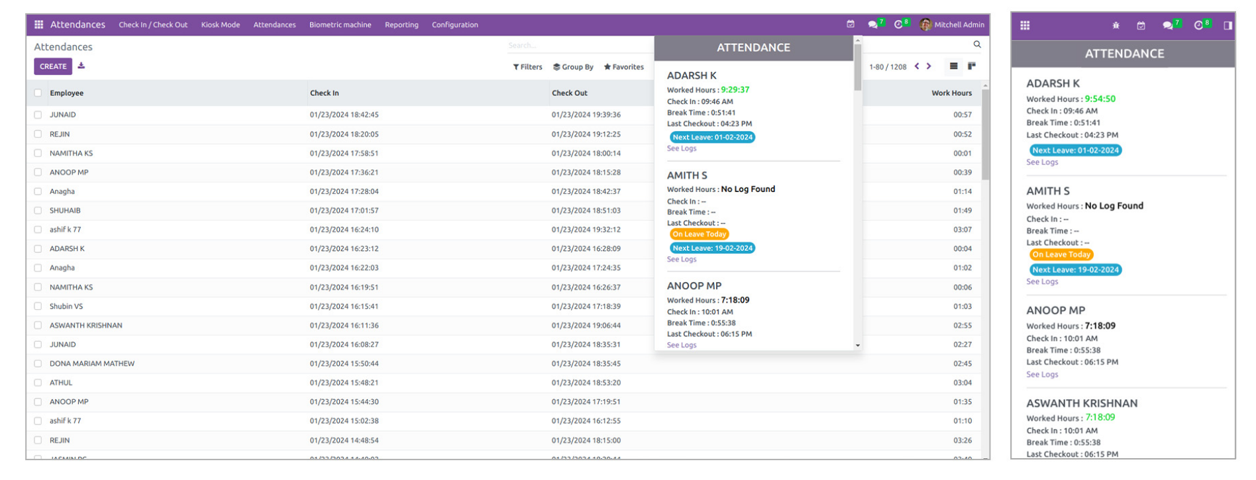Open See Logs for ANOOP MP in mobile view
This screenshot has height=480, width=1256.
[1042, 374]
